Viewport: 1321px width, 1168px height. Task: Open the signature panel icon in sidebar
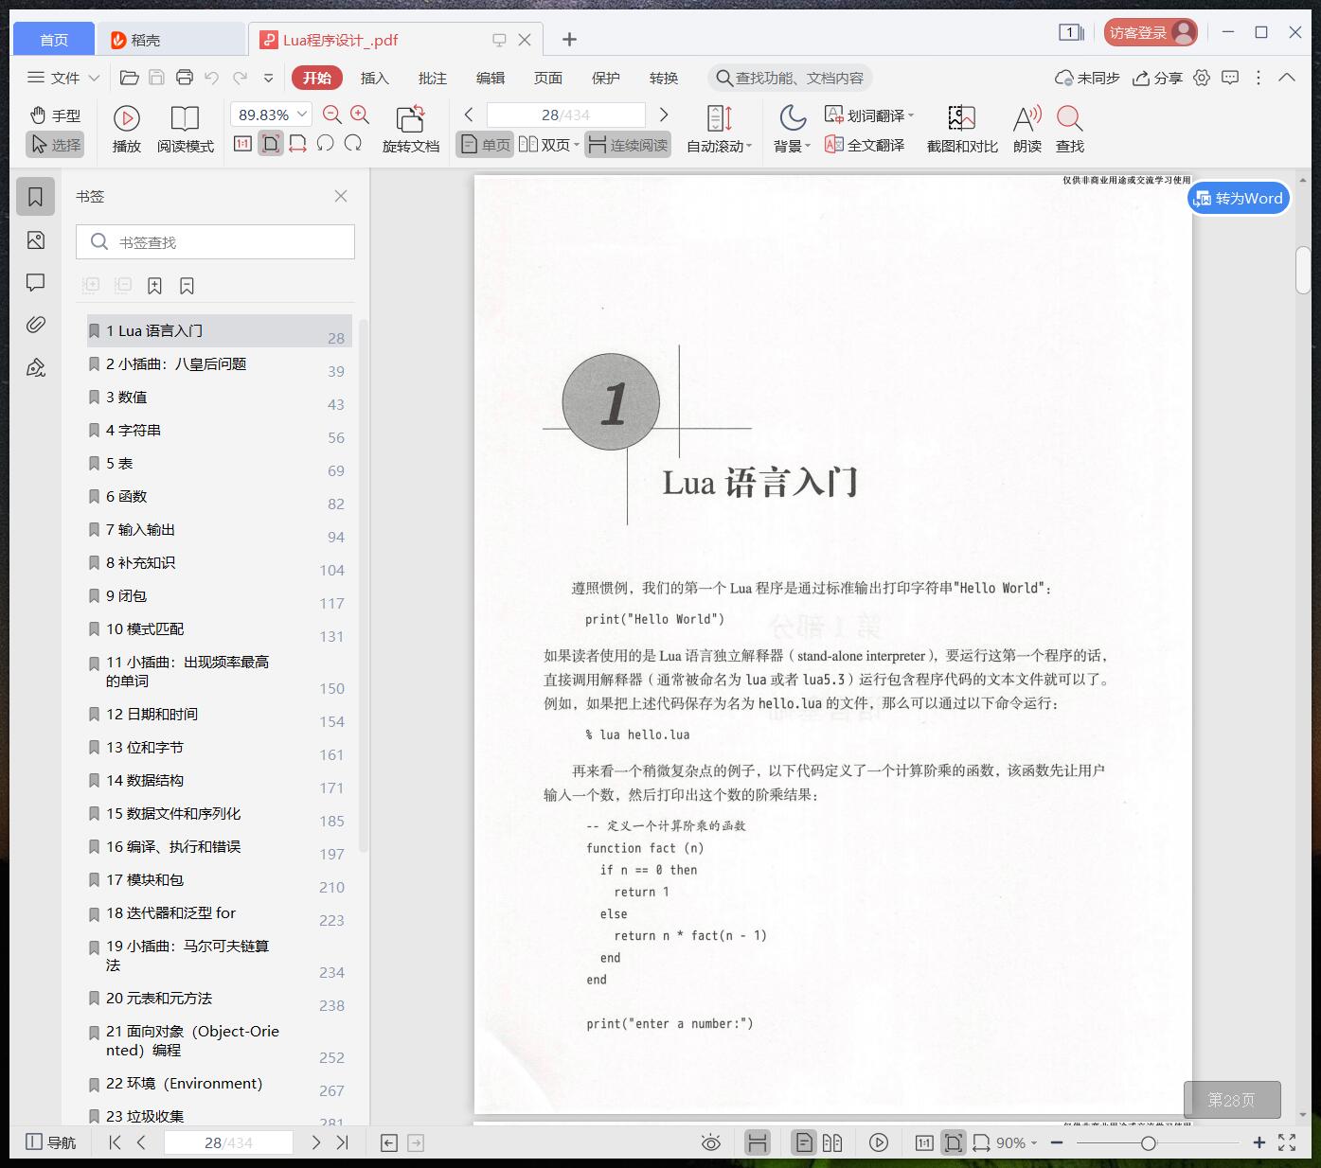[x=36, y=367]
